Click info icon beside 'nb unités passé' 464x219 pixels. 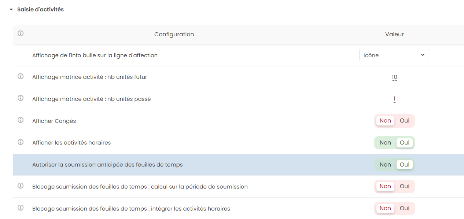[x=21, y=98]
